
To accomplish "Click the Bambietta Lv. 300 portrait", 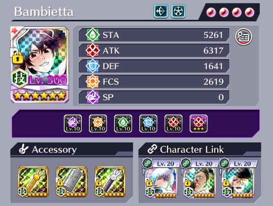I will pos(40,65).
